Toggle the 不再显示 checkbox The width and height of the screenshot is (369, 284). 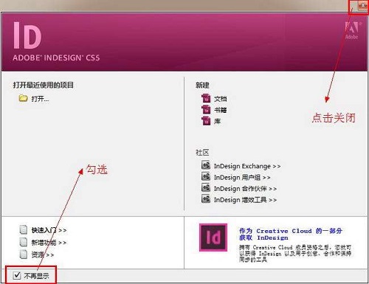pyautogui.click(x=17, y=275)
